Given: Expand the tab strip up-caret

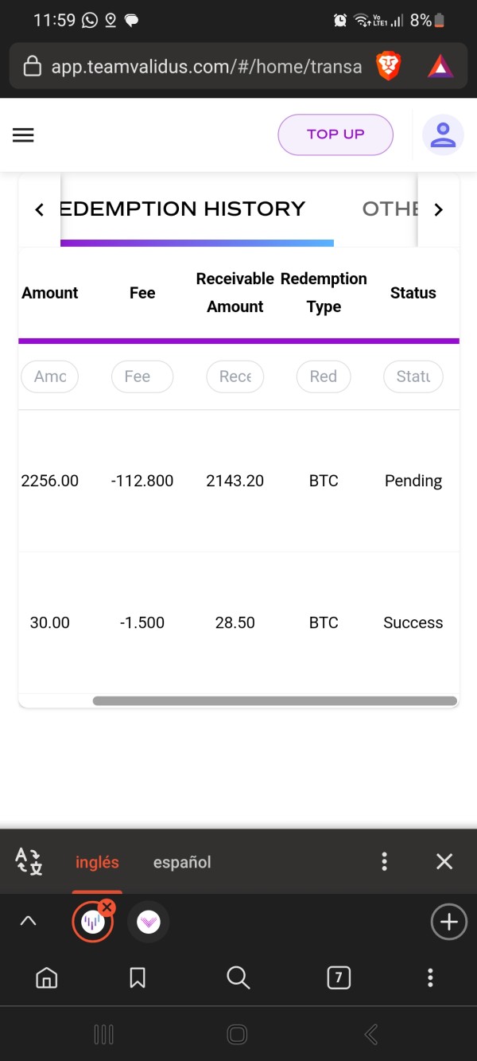Looking at the screenshot, I should pos(28,922).
